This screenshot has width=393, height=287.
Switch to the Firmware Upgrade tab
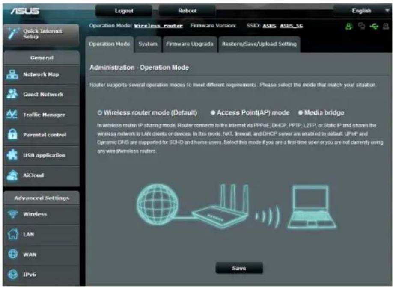[190, 44]
